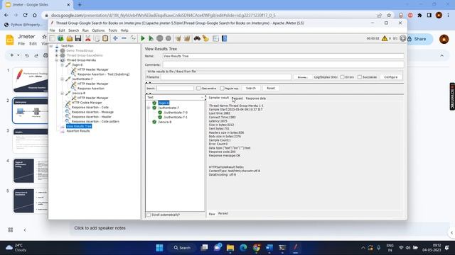Select Response Assertion - Code pattern item
455x255 pixels.
coord(95,121)
